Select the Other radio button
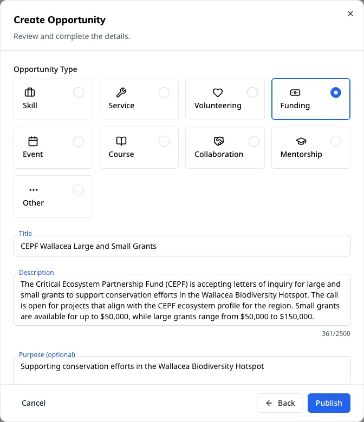This screenshot has height=422, width=364. point(79,190)
